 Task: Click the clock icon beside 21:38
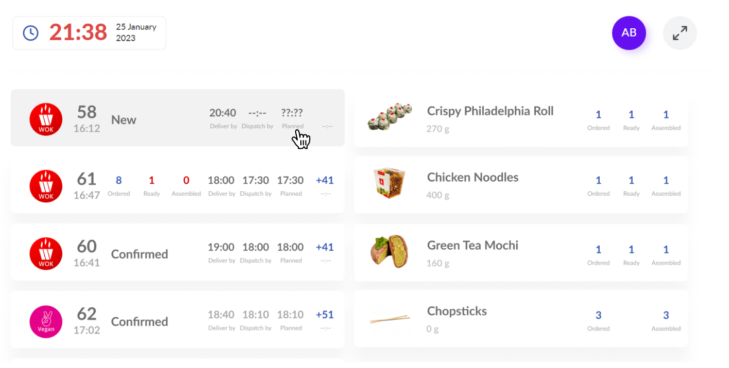click(31, 33)
